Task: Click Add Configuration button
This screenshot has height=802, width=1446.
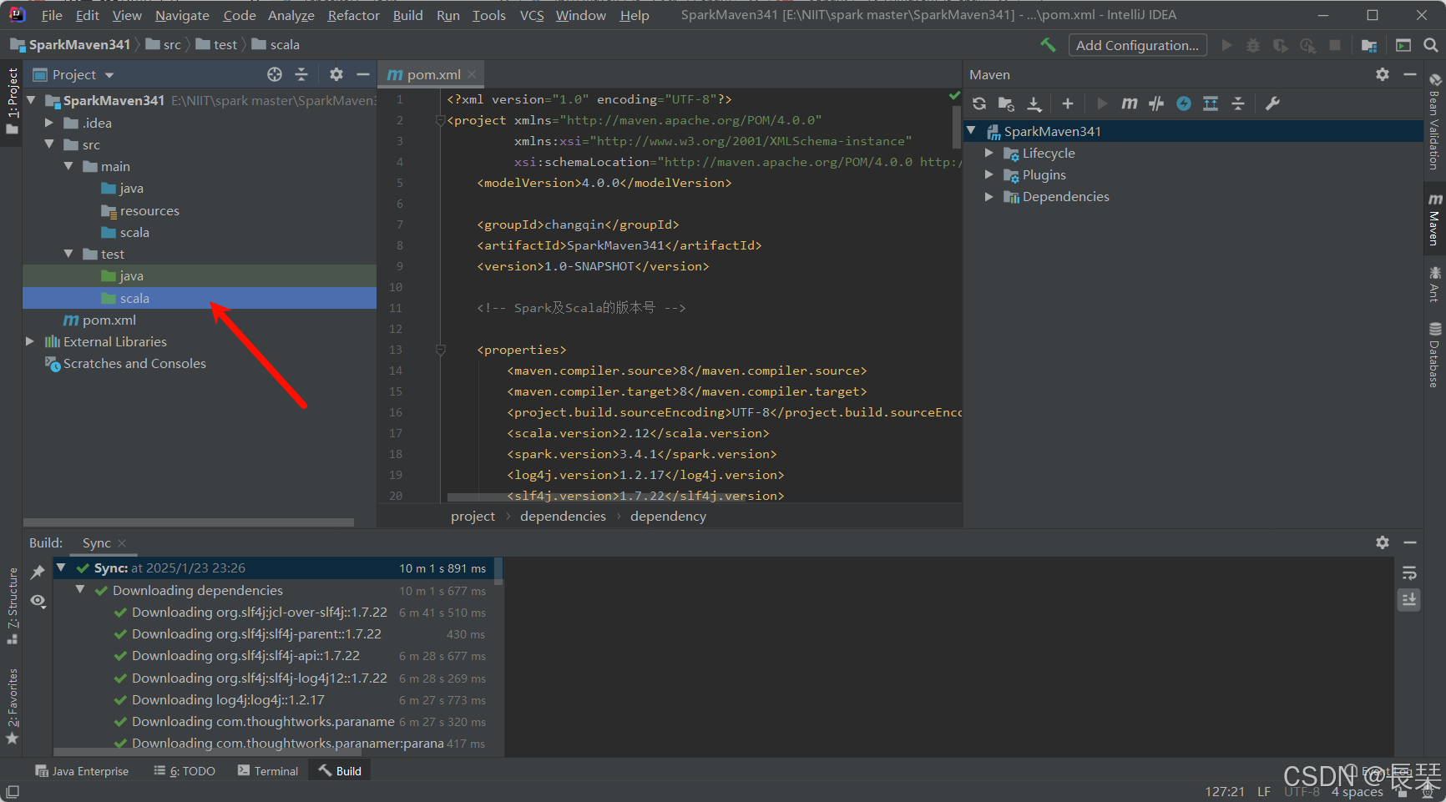Action: point(1137,45)
